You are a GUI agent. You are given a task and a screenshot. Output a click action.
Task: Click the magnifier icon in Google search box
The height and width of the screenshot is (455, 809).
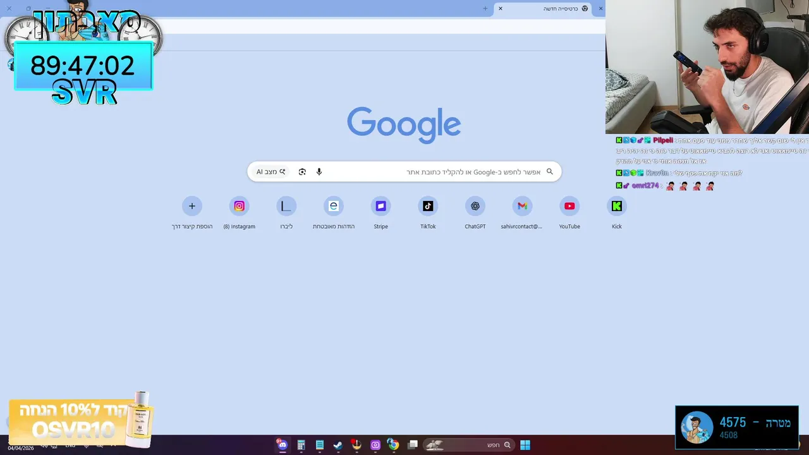pos(549,171)
